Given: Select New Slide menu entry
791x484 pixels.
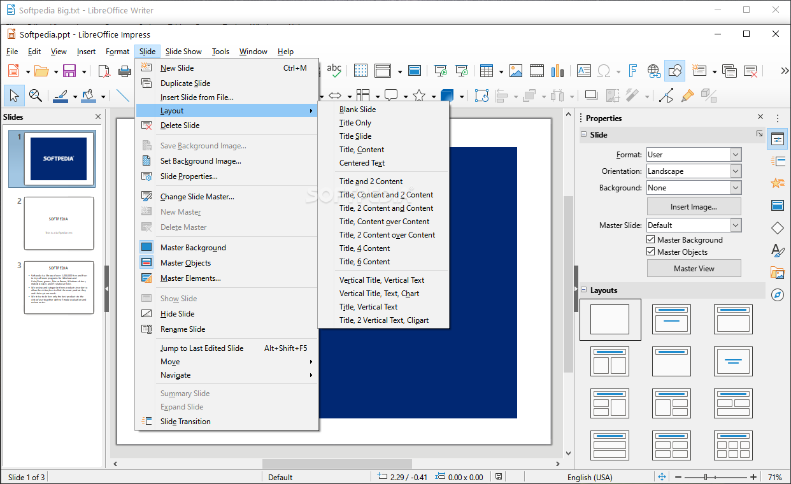Looking at the screenshot, I should (x=227, y=68).
